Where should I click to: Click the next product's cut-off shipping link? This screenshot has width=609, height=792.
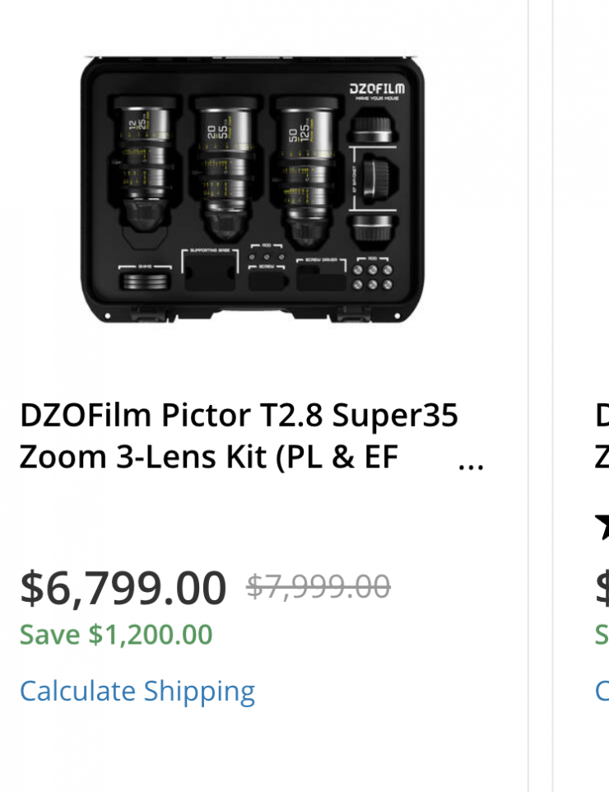point(602,691)
